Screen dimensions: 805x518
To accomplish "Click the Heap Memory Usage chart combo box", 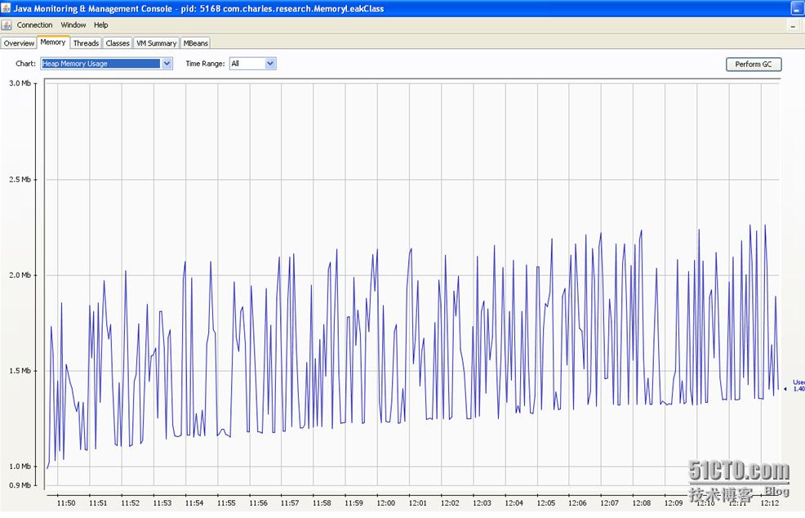I will (106, 64).
